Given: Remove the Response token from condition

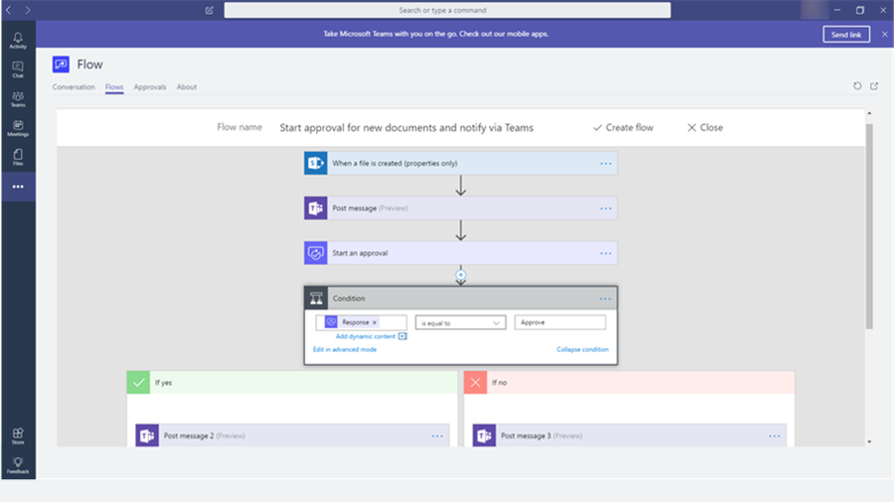Looking at the screenshot, I should pos(375,323).
